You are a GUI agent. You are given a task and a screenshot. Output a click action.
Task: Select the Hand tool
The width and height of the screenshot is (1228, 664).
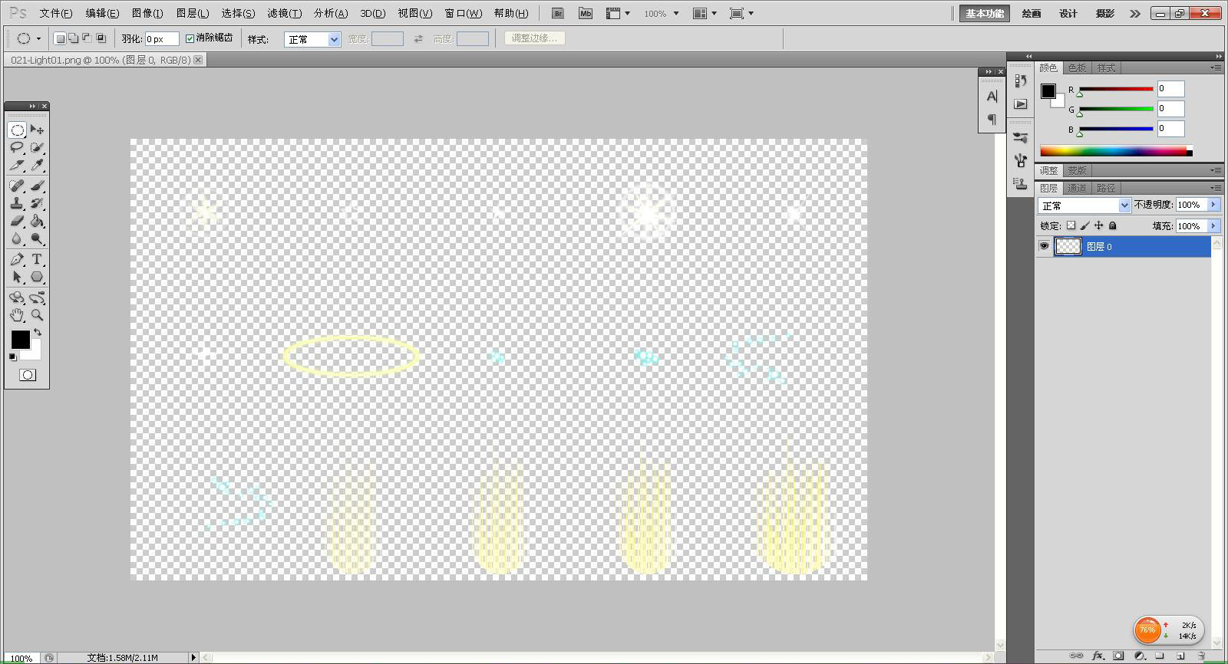pyautogui.click(x=17, y=315)
